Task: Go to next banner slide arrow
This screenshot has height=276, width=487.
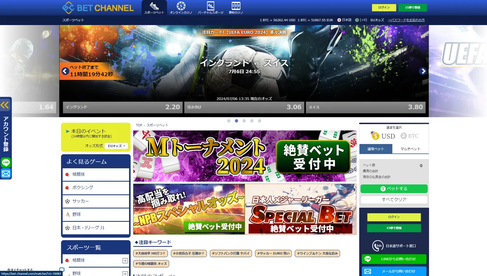Action: point(423,71)
